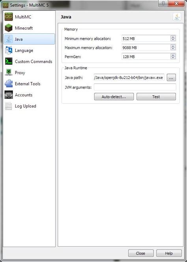The height and width of the screenshot is (262, 187).
Task: Select the External Tools puzzle icon
Action: pyautogui.click(x=9, y=83)
